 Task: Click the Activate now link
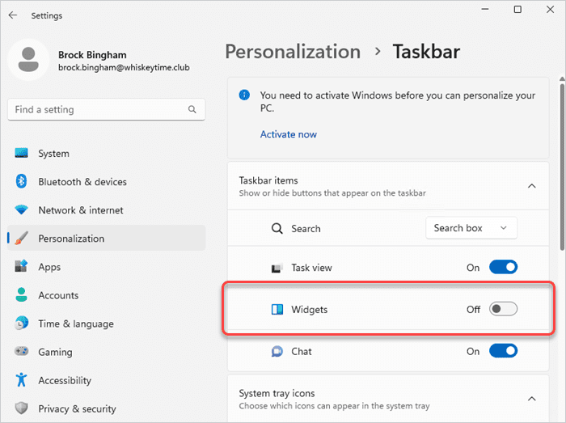pyautogui.click(x=289, y=134)
